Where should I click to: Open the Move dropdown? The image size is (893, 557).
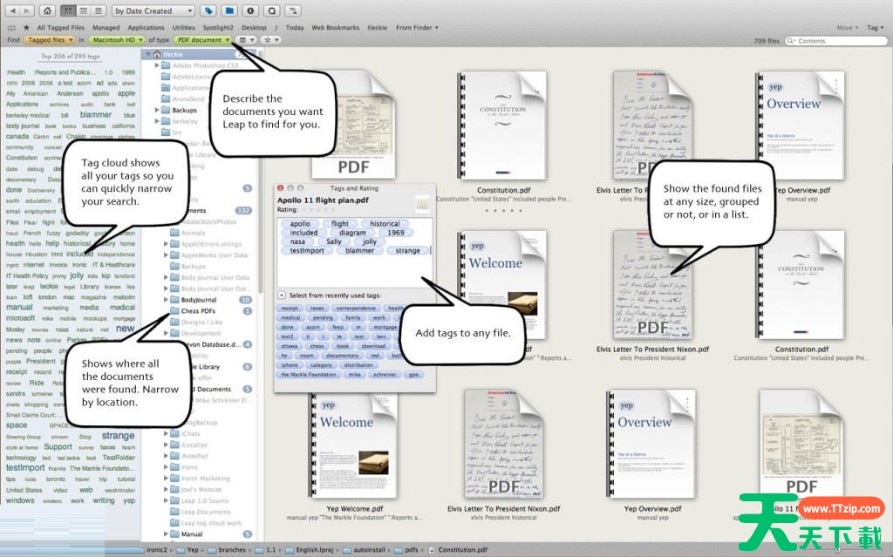848,27
